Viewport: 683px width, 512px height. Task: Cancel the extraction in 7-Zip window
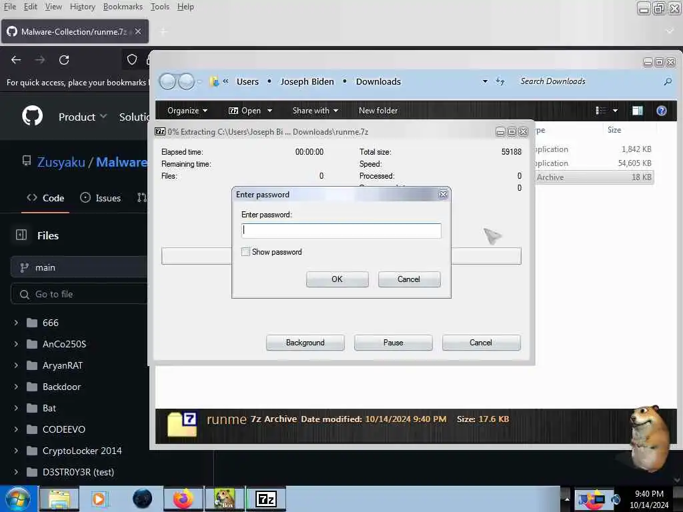(481, 343)
